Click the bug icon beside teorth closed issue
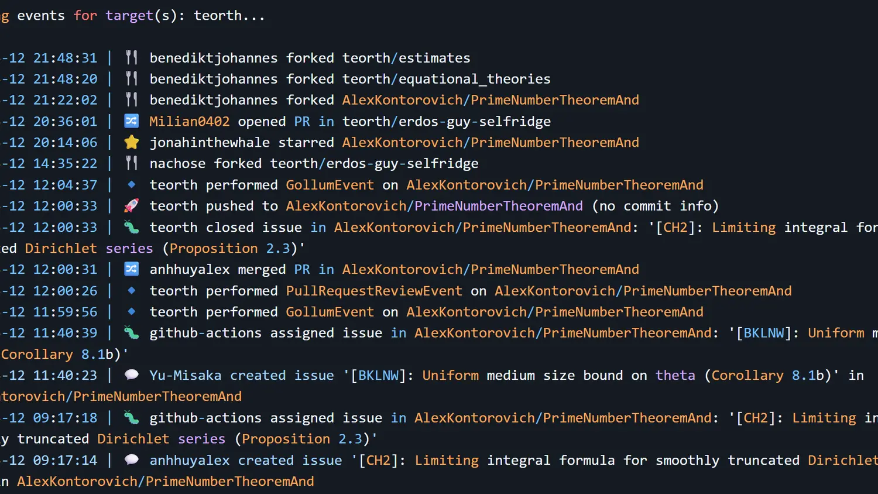The width and height of the screenshot is (878, 494). [x=132, y=227]
